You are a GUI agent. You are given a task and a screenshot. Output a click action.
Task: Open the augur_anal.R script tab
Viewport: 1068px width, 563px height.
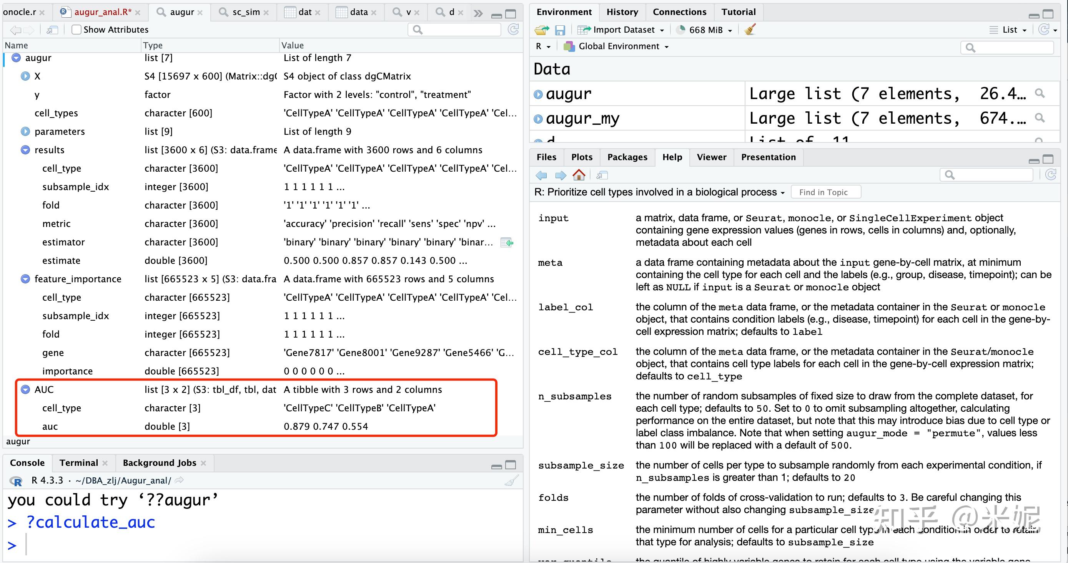[102, 12]
